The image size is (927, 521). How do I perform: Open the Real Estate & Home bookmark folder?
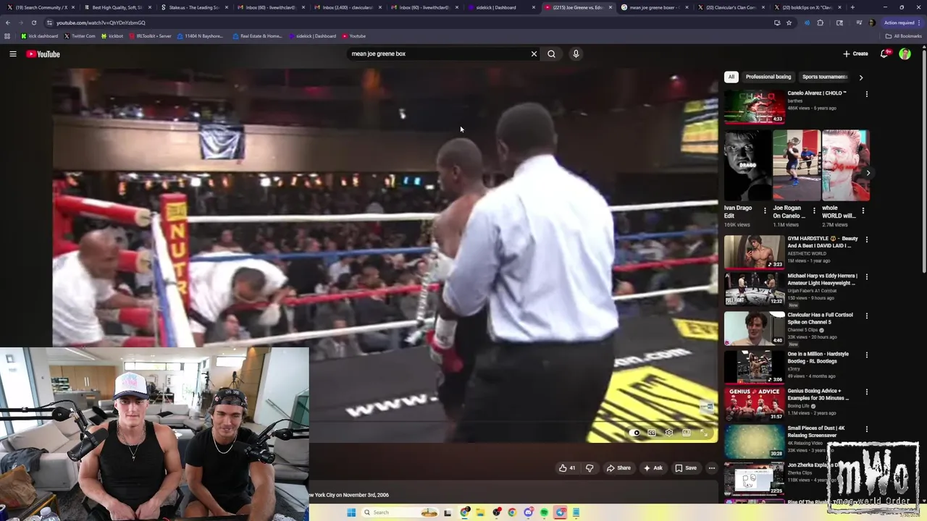[257, 36]
